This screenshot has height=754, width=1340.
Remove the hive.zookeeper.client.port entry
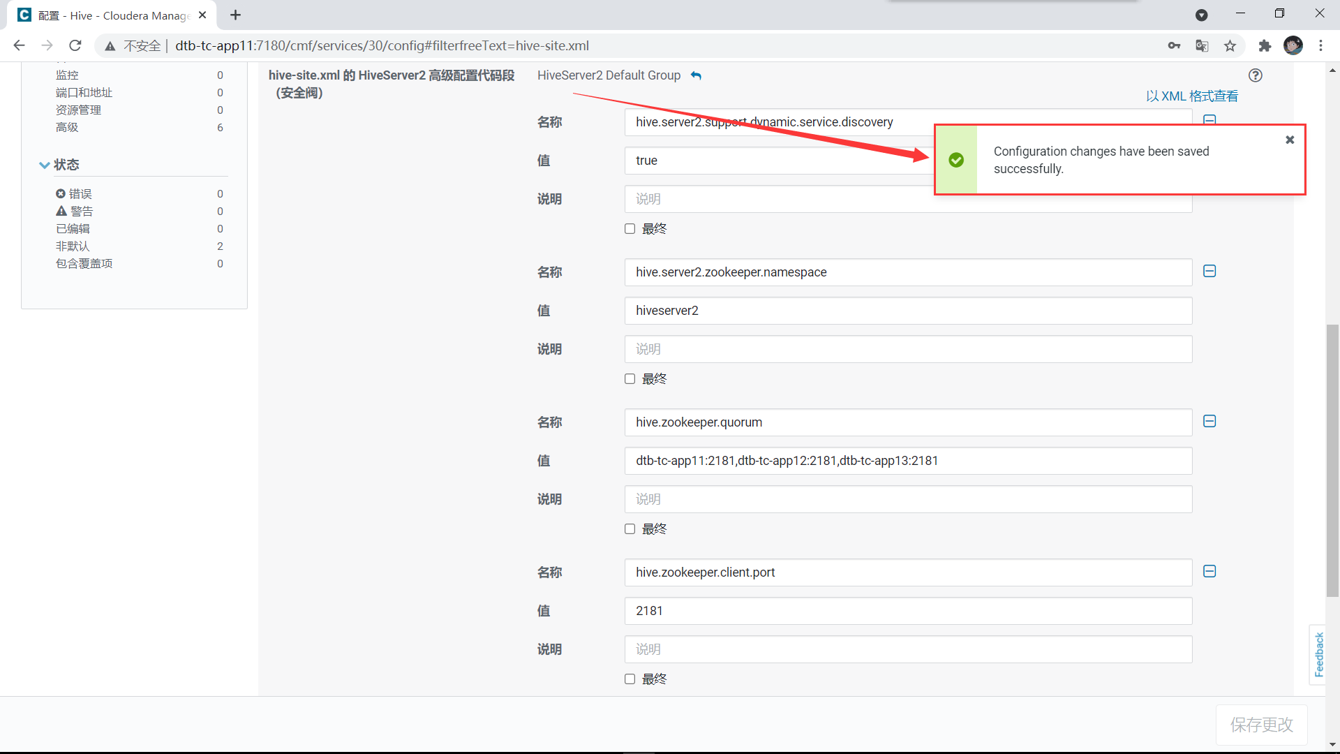tap(1209, 571)
